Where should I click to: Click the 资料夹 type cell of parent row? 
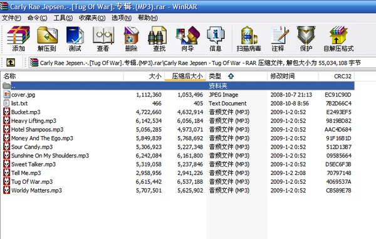(x=217, y=86)
